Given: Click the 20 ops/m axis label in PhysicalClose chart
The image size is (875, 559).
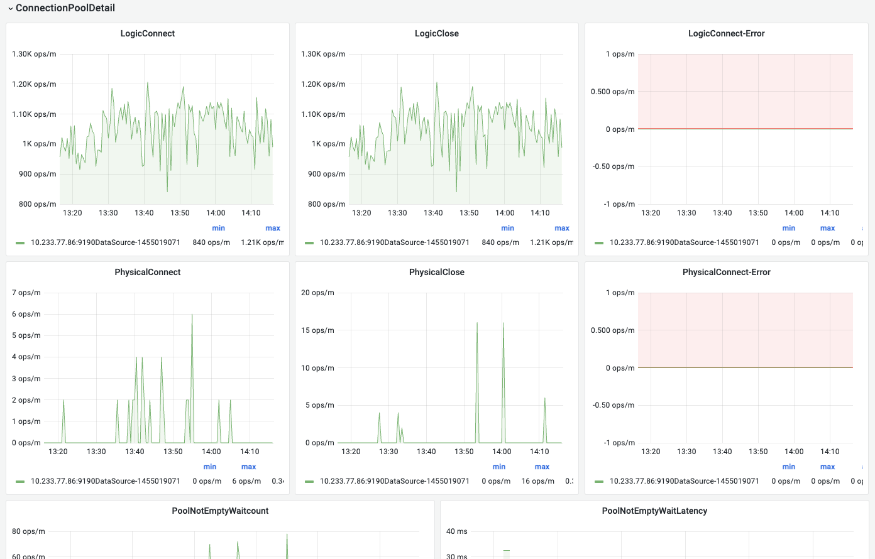Looking at the screenshot, I should point(317,293).
